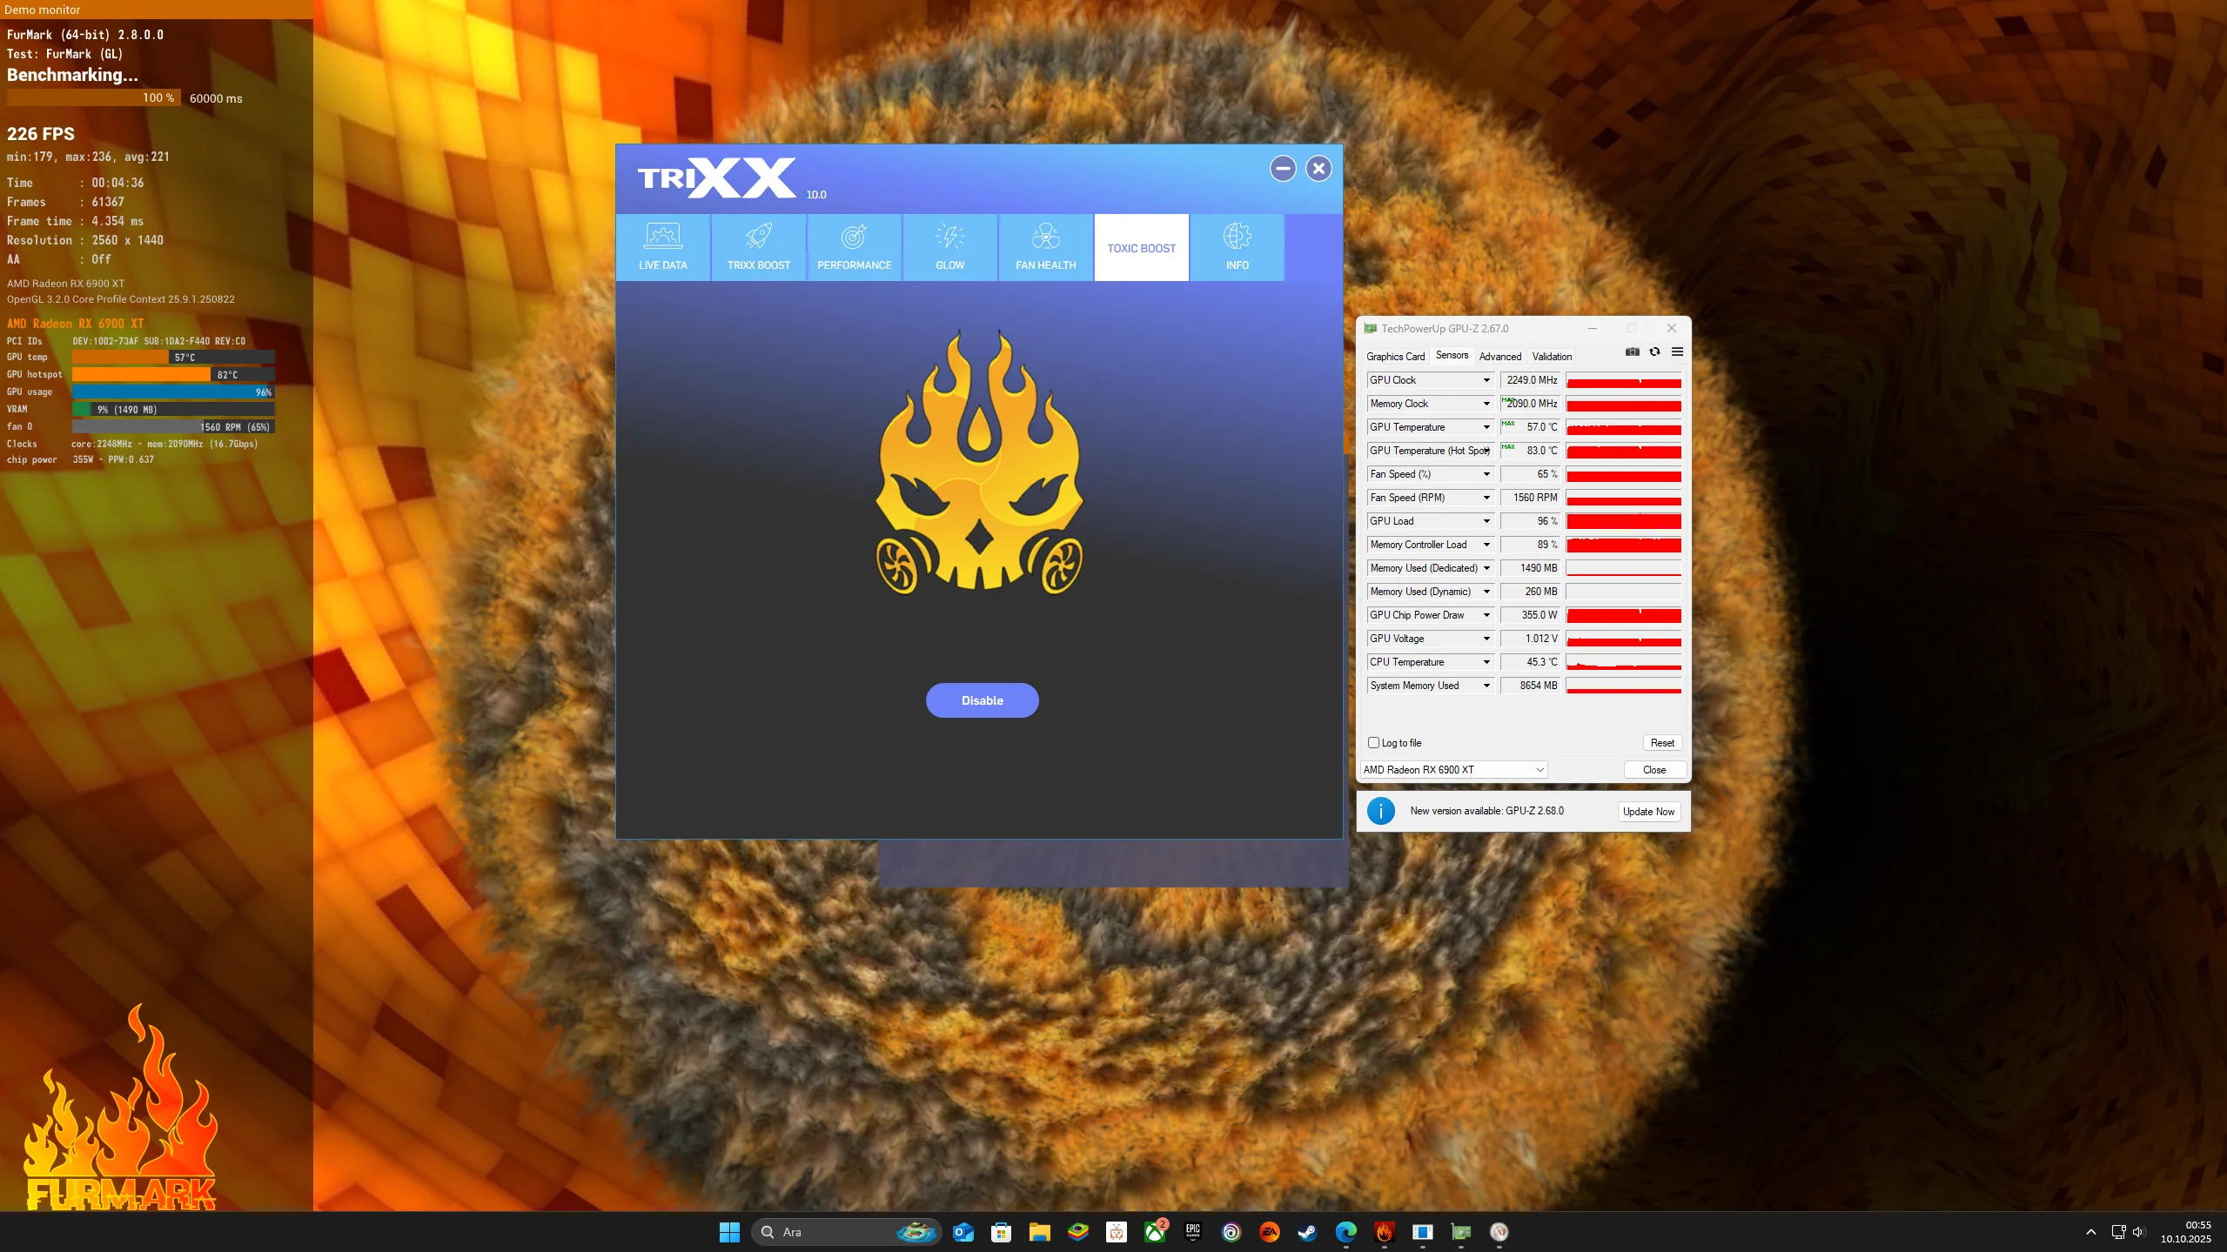
Task: Click the Update Now button
Action: [x=1648, y=812]
